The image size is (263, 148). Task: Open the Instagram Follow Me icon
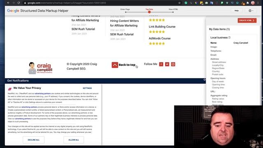click(x=173, y=64)
